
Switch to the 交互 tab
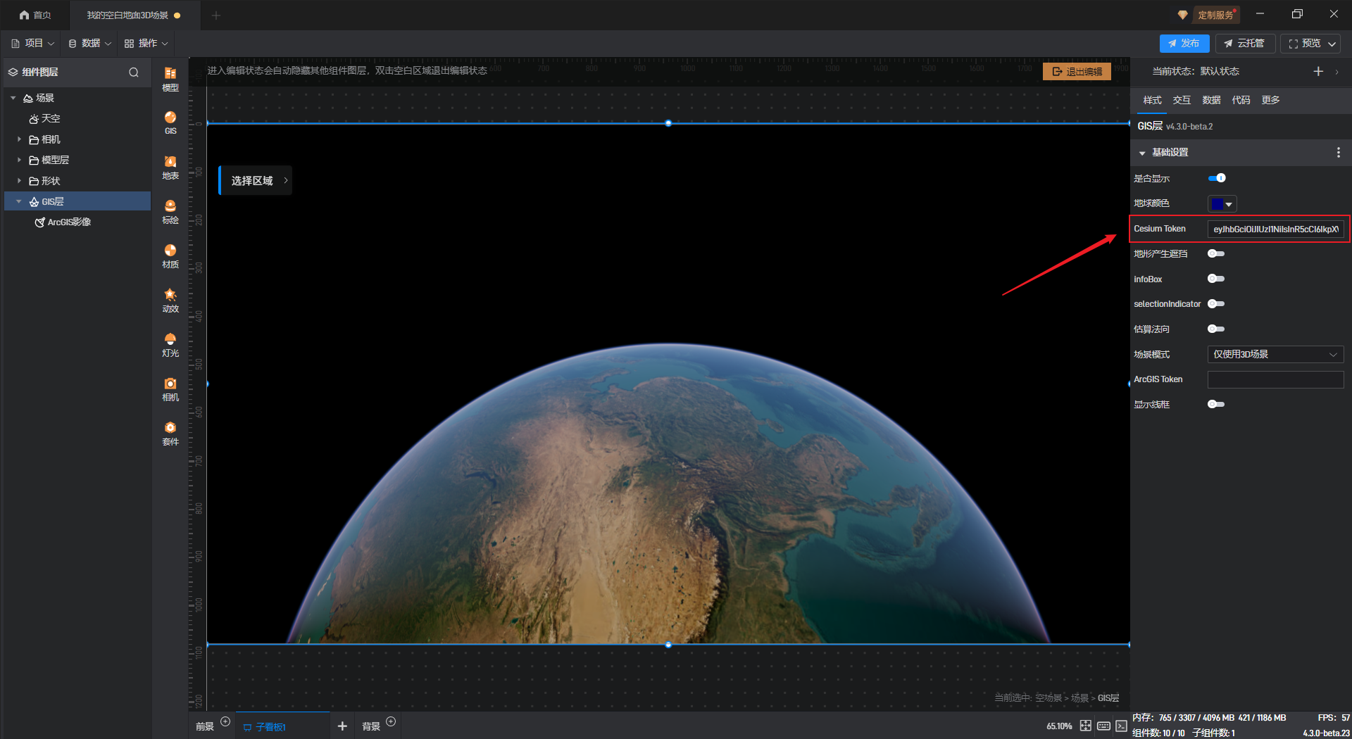1181,100
